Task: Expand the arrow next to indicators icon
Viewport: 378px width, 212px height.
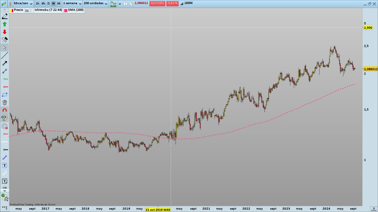Action: click(x=120, y=4)
